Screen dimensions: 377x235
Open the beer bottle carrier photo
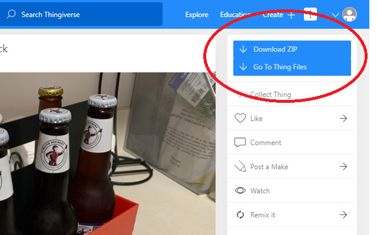pos(106,153)
